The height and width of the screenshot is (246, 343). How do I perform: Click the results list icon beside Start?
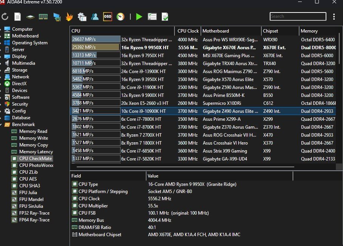pos(152,17)
